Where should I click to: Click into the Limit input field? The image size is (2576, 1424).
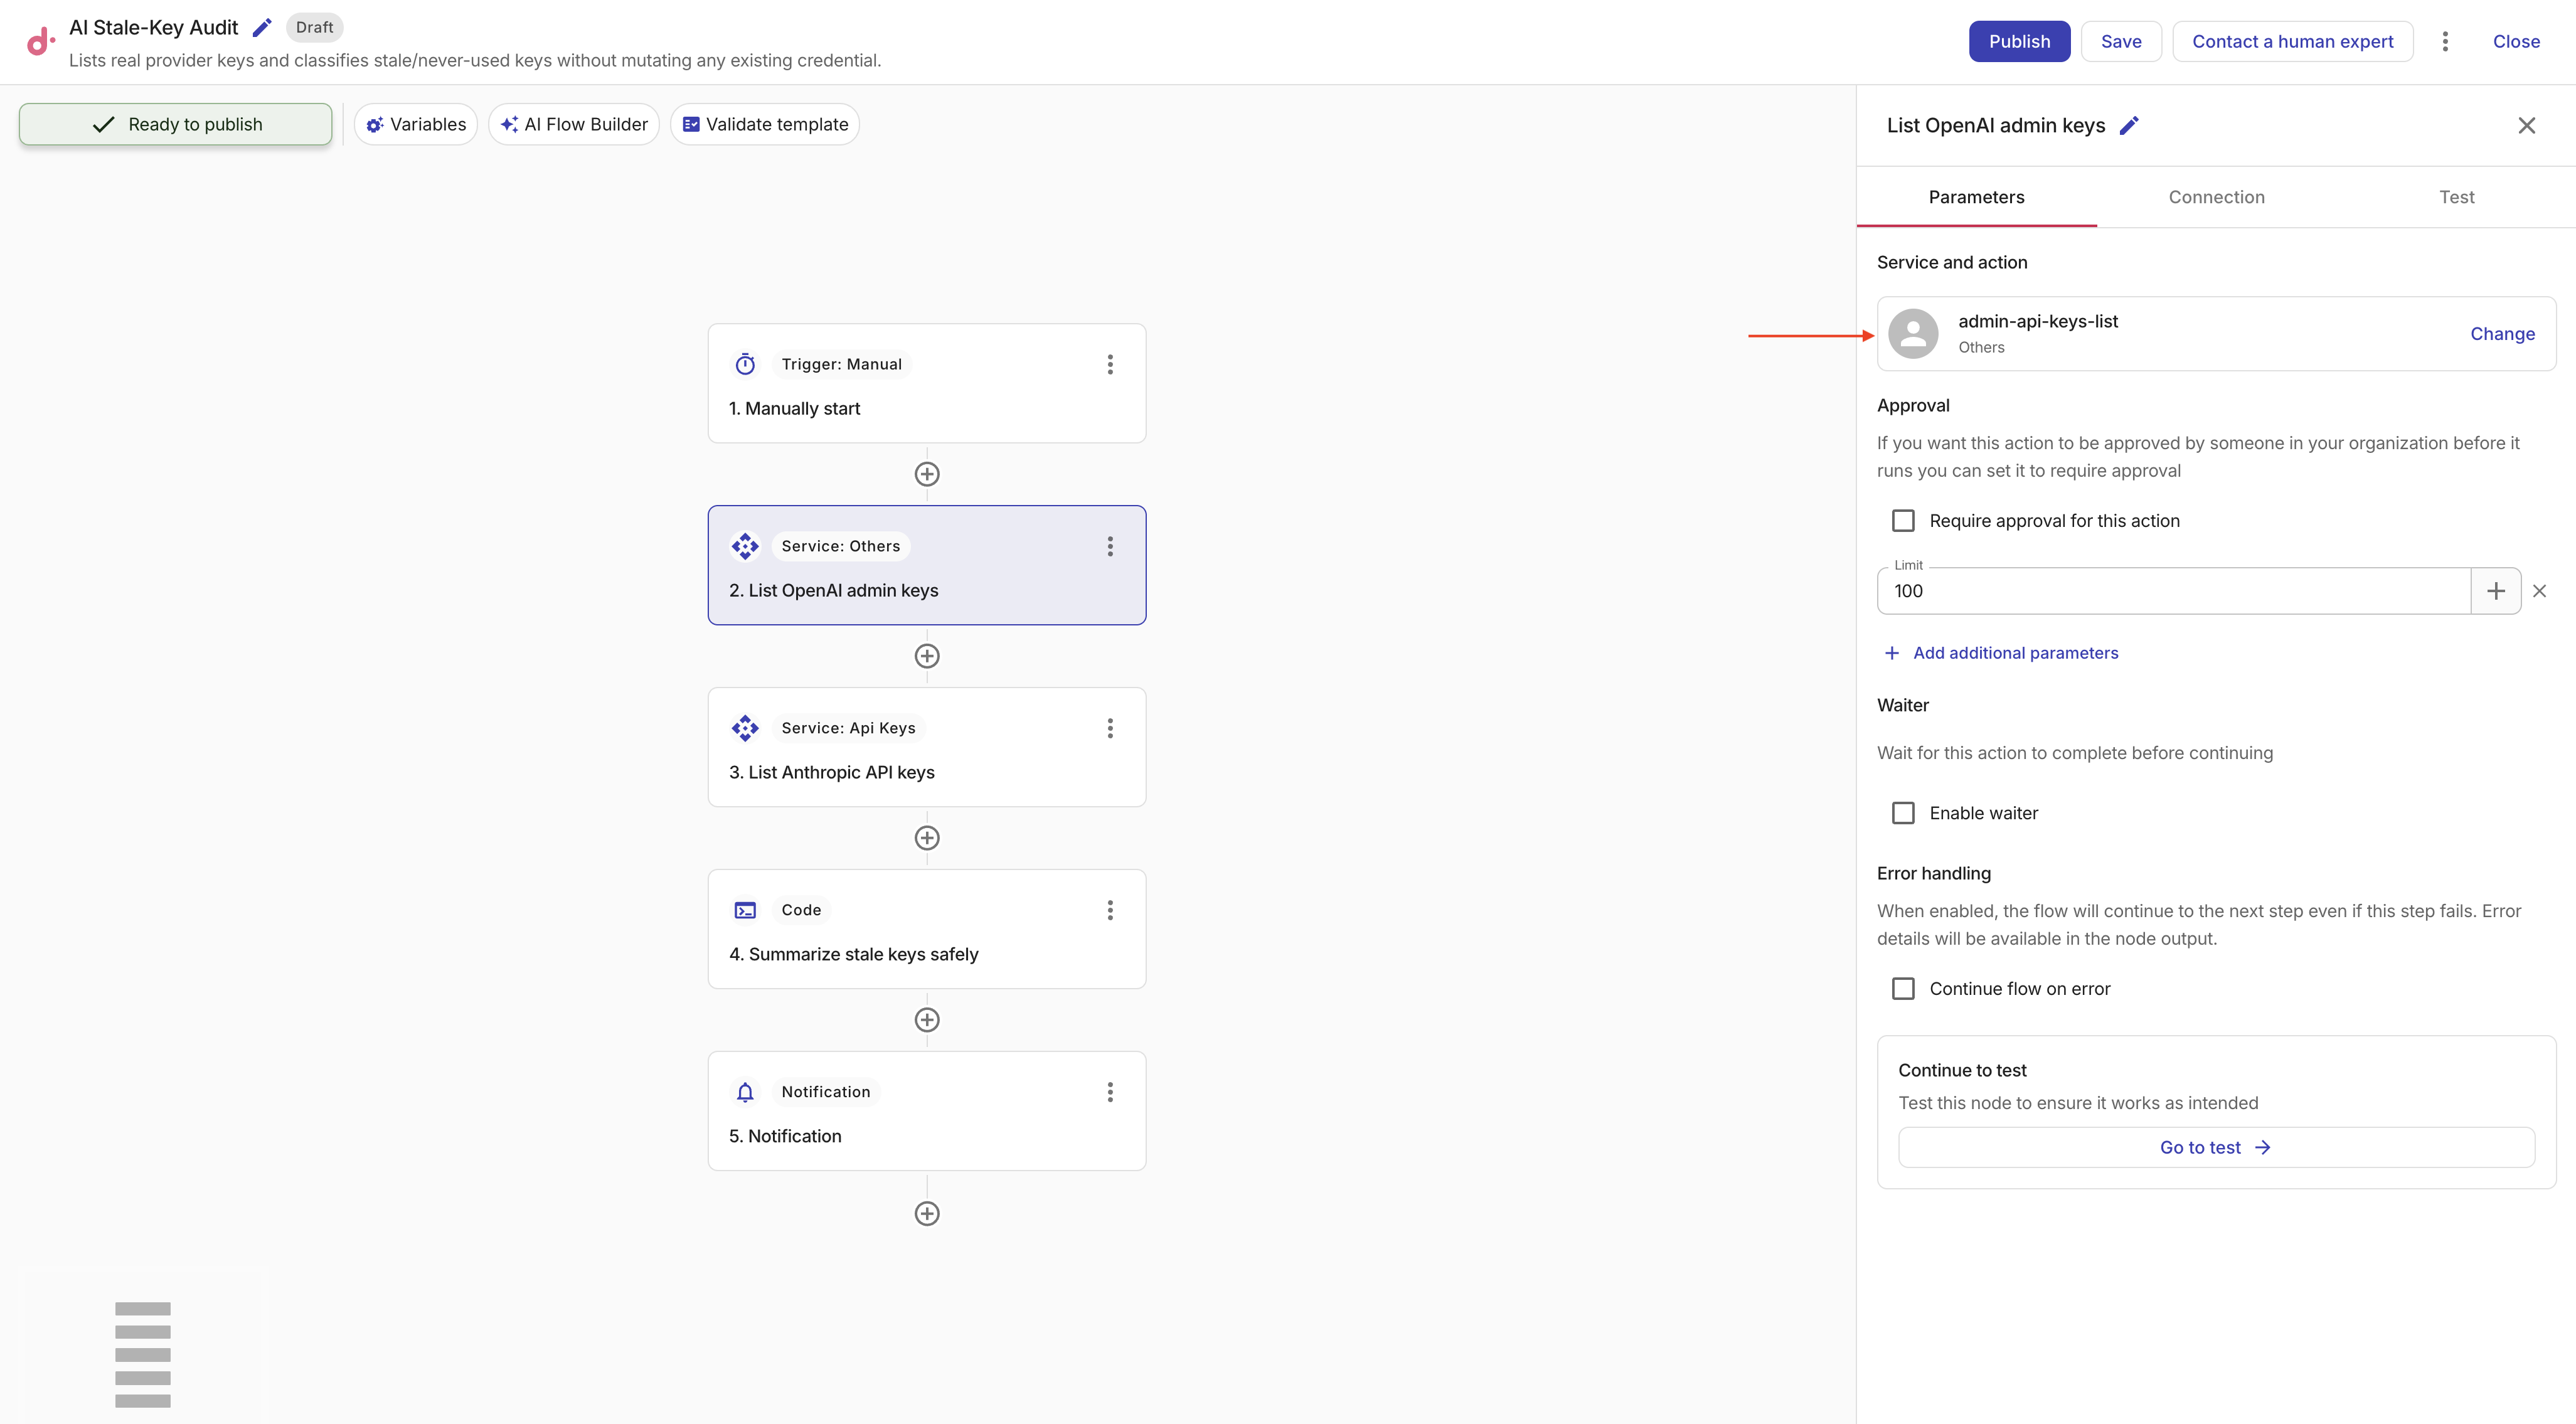click(x=2174, y=591)
